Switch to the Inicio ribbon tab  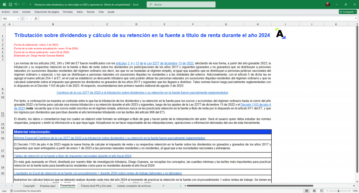pos(15,12)
